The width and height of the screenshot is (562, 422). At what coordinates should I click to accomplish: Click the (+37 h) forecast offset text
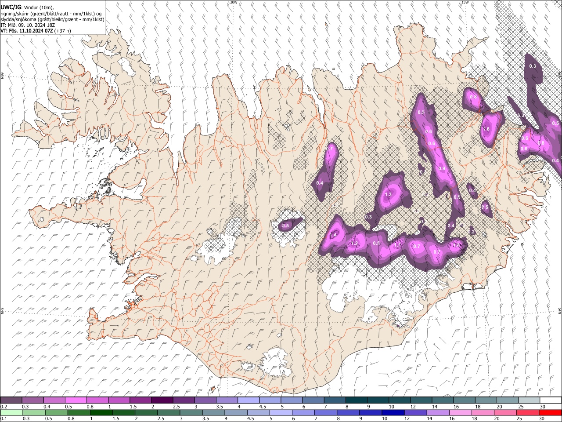click(62, 31)
